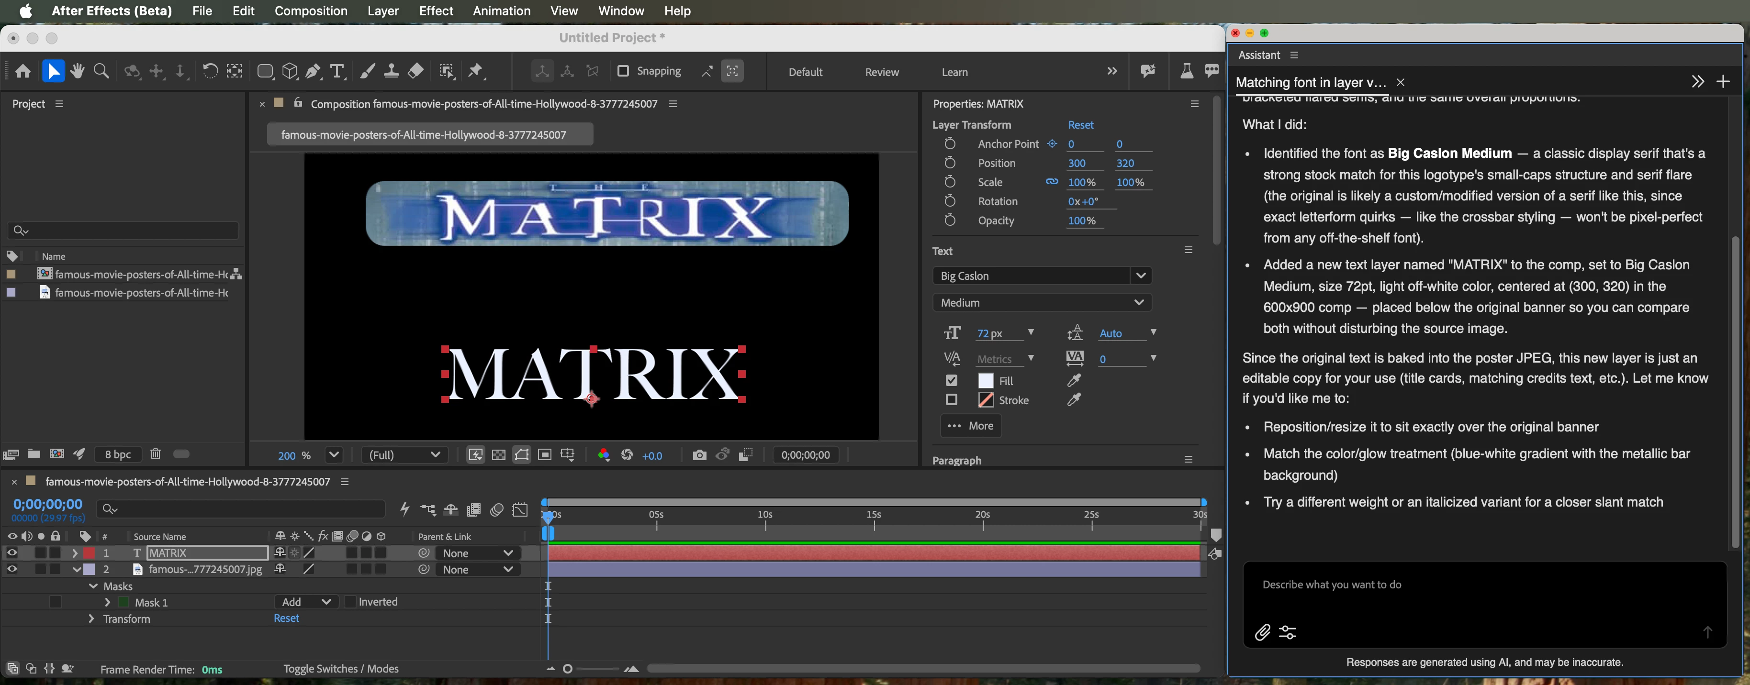Select the Horizontal Type tool
The width and height of the screenshot is (1750, 685).
coord(337,71)
